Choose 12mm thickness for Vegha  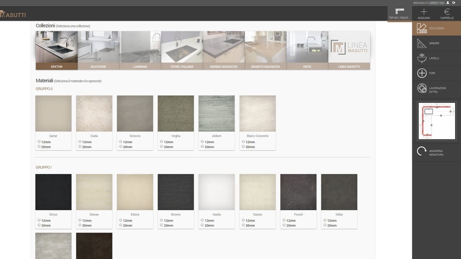(x=162, y=142)
